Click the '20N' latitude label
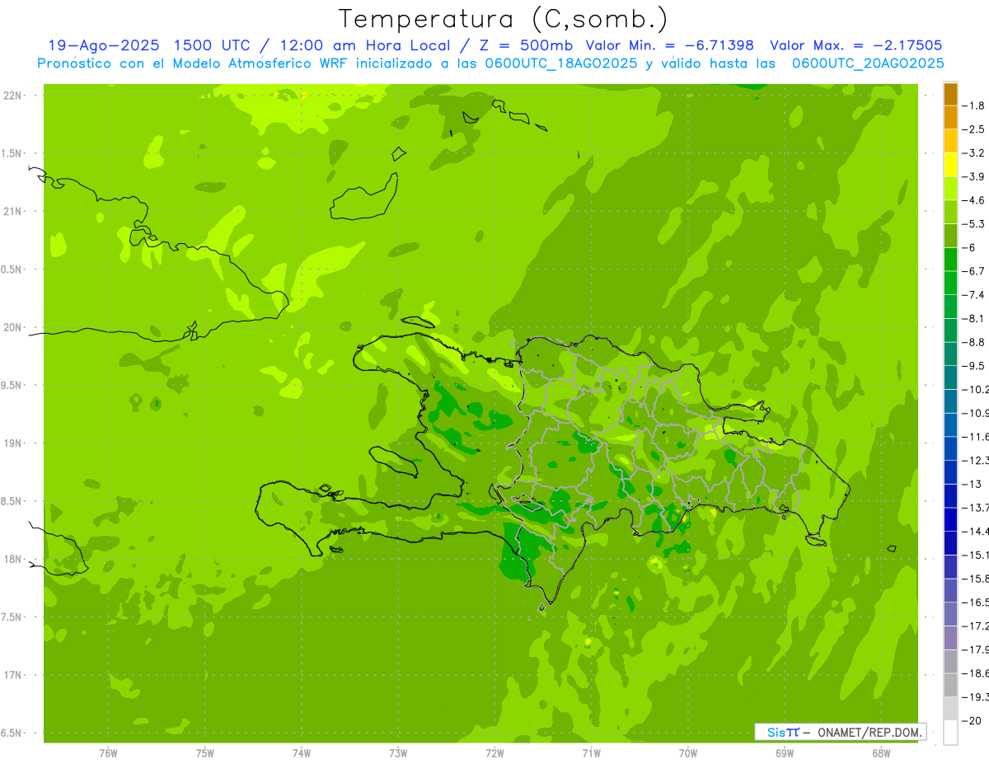Viewport: 989px width, 764px height. (12, 328)
